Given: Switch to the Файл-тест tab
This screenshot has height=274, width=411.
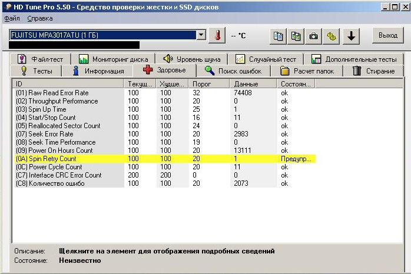Looking at the screenshot, I should click(41, 59).
